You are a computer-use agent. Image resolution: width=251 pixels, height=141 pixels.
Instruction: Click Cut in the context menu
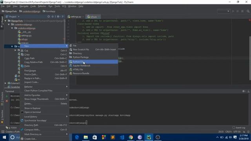(44, 51)
